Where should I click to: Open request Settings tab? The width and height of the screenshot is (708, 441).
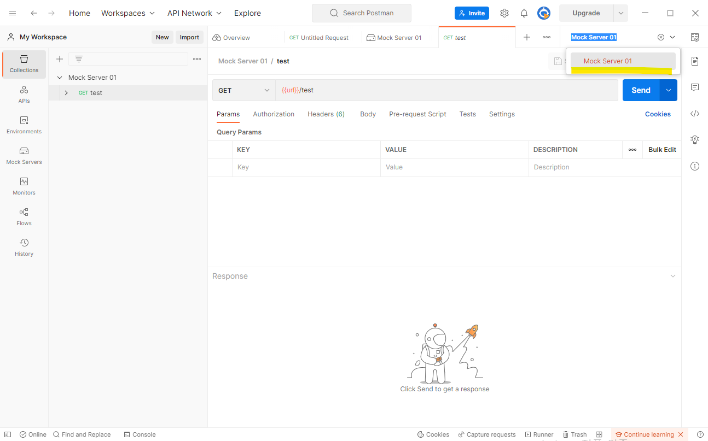[x=502, y=114]
